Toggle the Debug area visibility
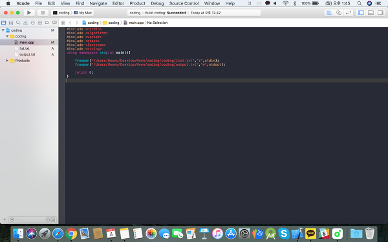The image size is (388, 242). pyautogui.click(x=371, y=13)
